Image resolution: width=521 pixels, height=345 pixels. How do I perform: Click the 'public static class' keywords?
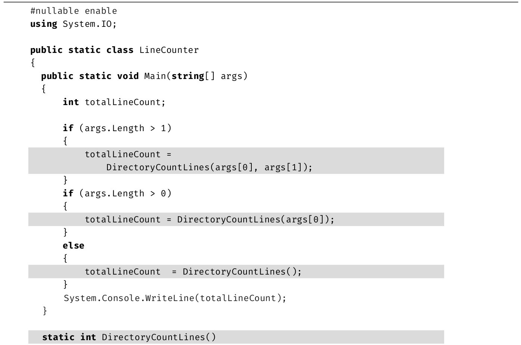pyautogui.click(x=82, y=50)
